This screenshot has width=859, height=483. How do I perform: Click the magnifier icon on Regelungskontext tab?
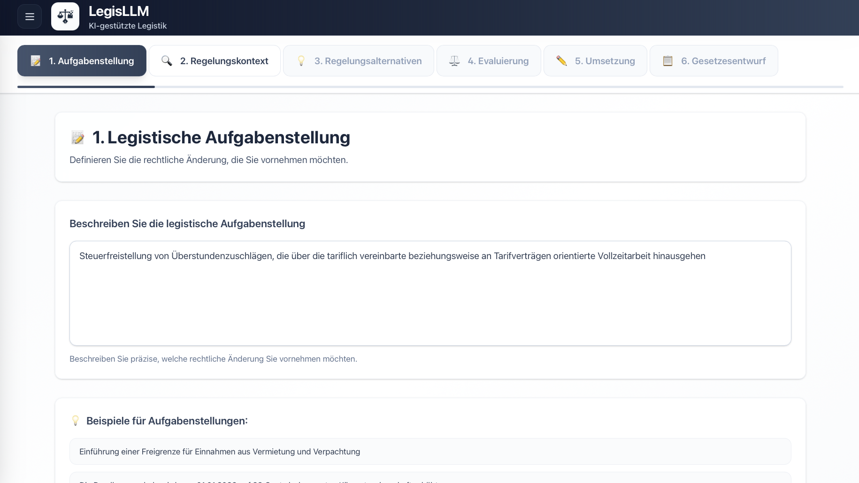tap(167, 61)
